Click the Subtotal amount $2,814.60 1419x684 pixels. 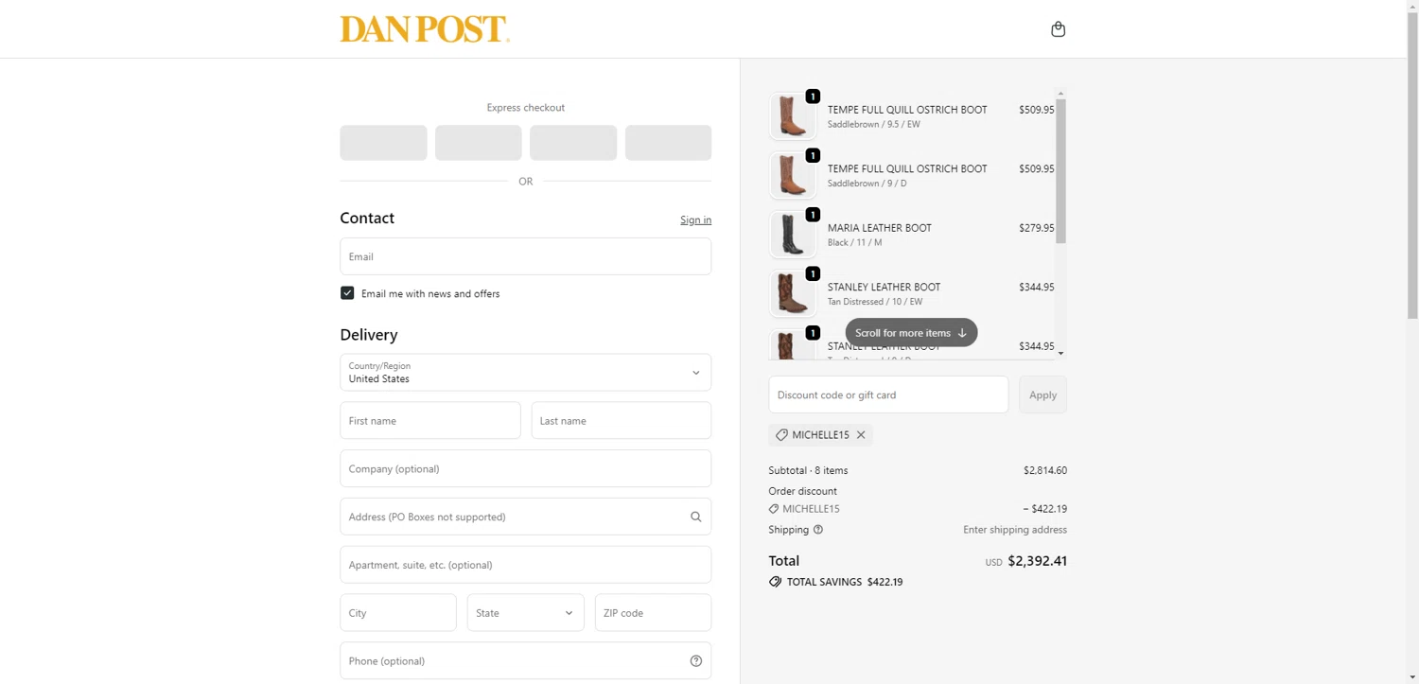pyautogui.click(x=1044, y=470)
